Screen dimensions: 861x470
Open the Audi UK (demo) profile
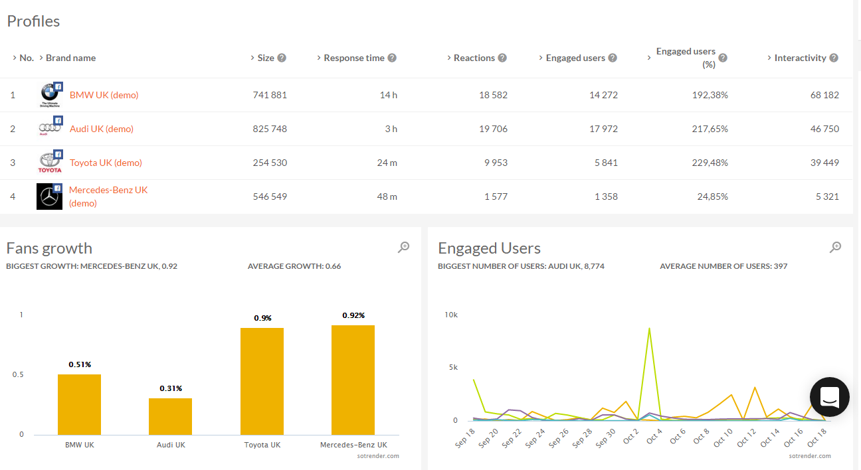101,129
